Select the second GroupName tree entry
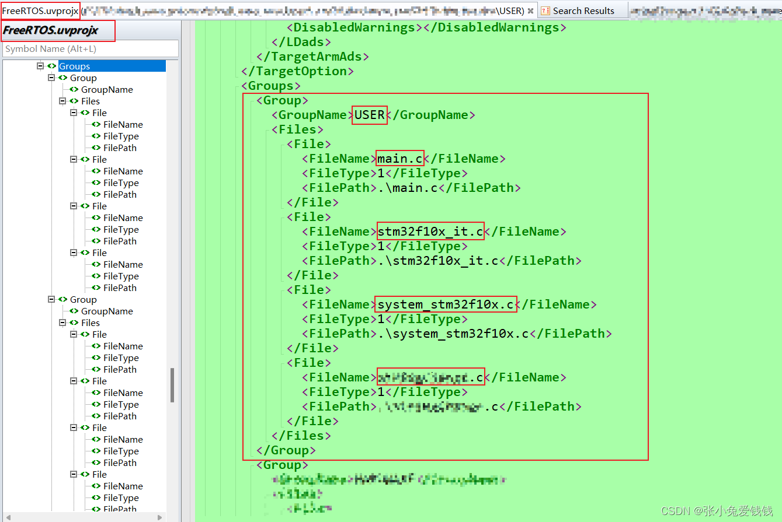The image size is (782, 522). point(107,311)
